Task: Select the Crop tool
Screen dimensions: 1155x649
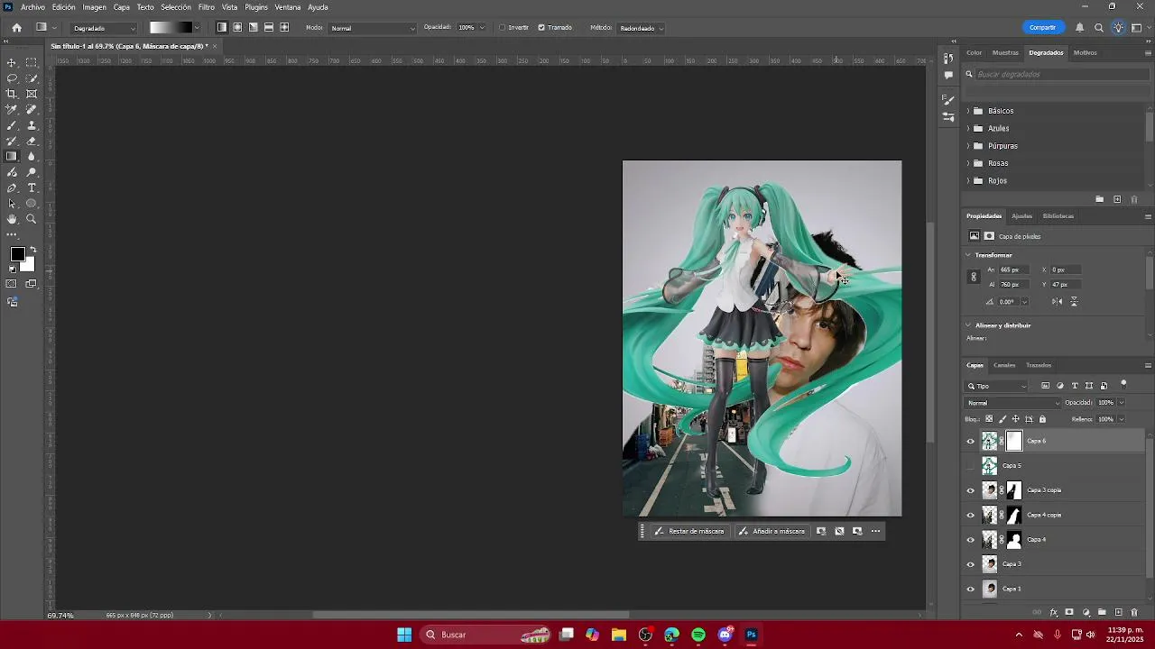Action: (12, 94)
